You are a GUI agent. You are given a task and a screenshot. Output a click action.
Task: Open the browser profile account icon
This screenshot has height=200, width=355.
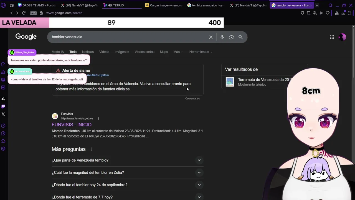[337, 13]
